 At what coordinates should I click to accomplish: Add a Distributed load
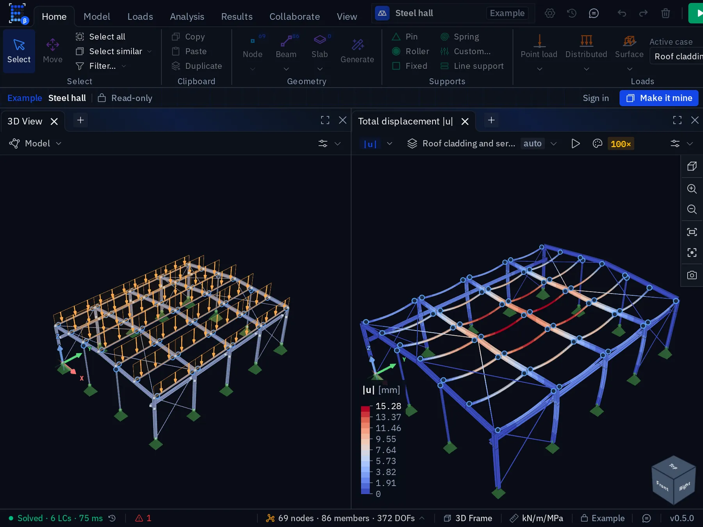[x=586, y=48]
